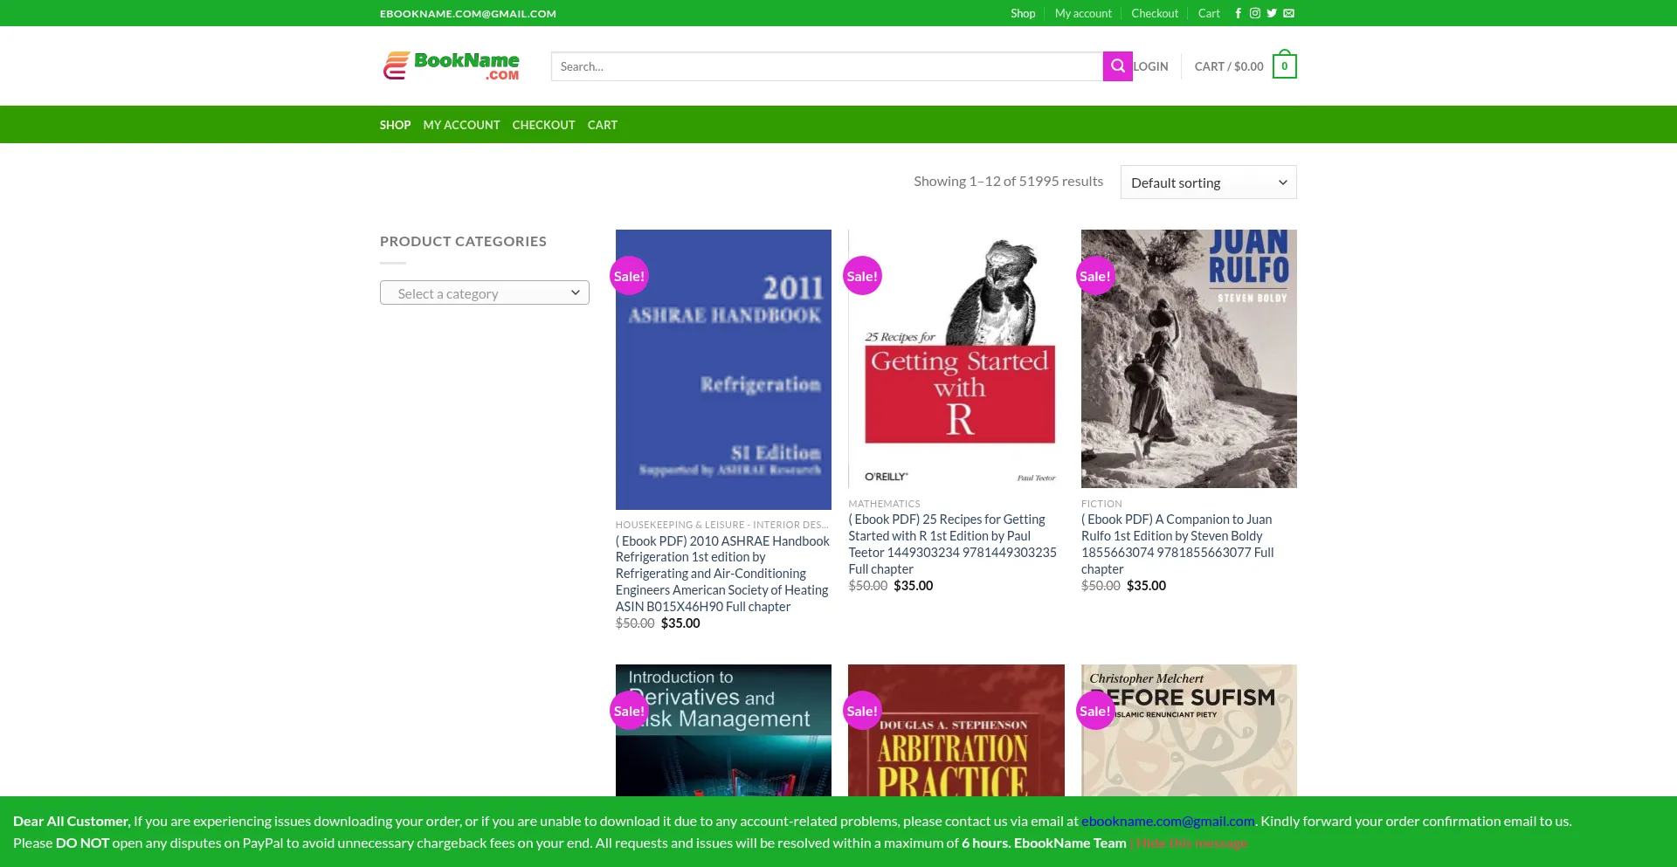
Task: Click the Sale! badge on ASHRAE Handbook
Action: pos(629,276)
